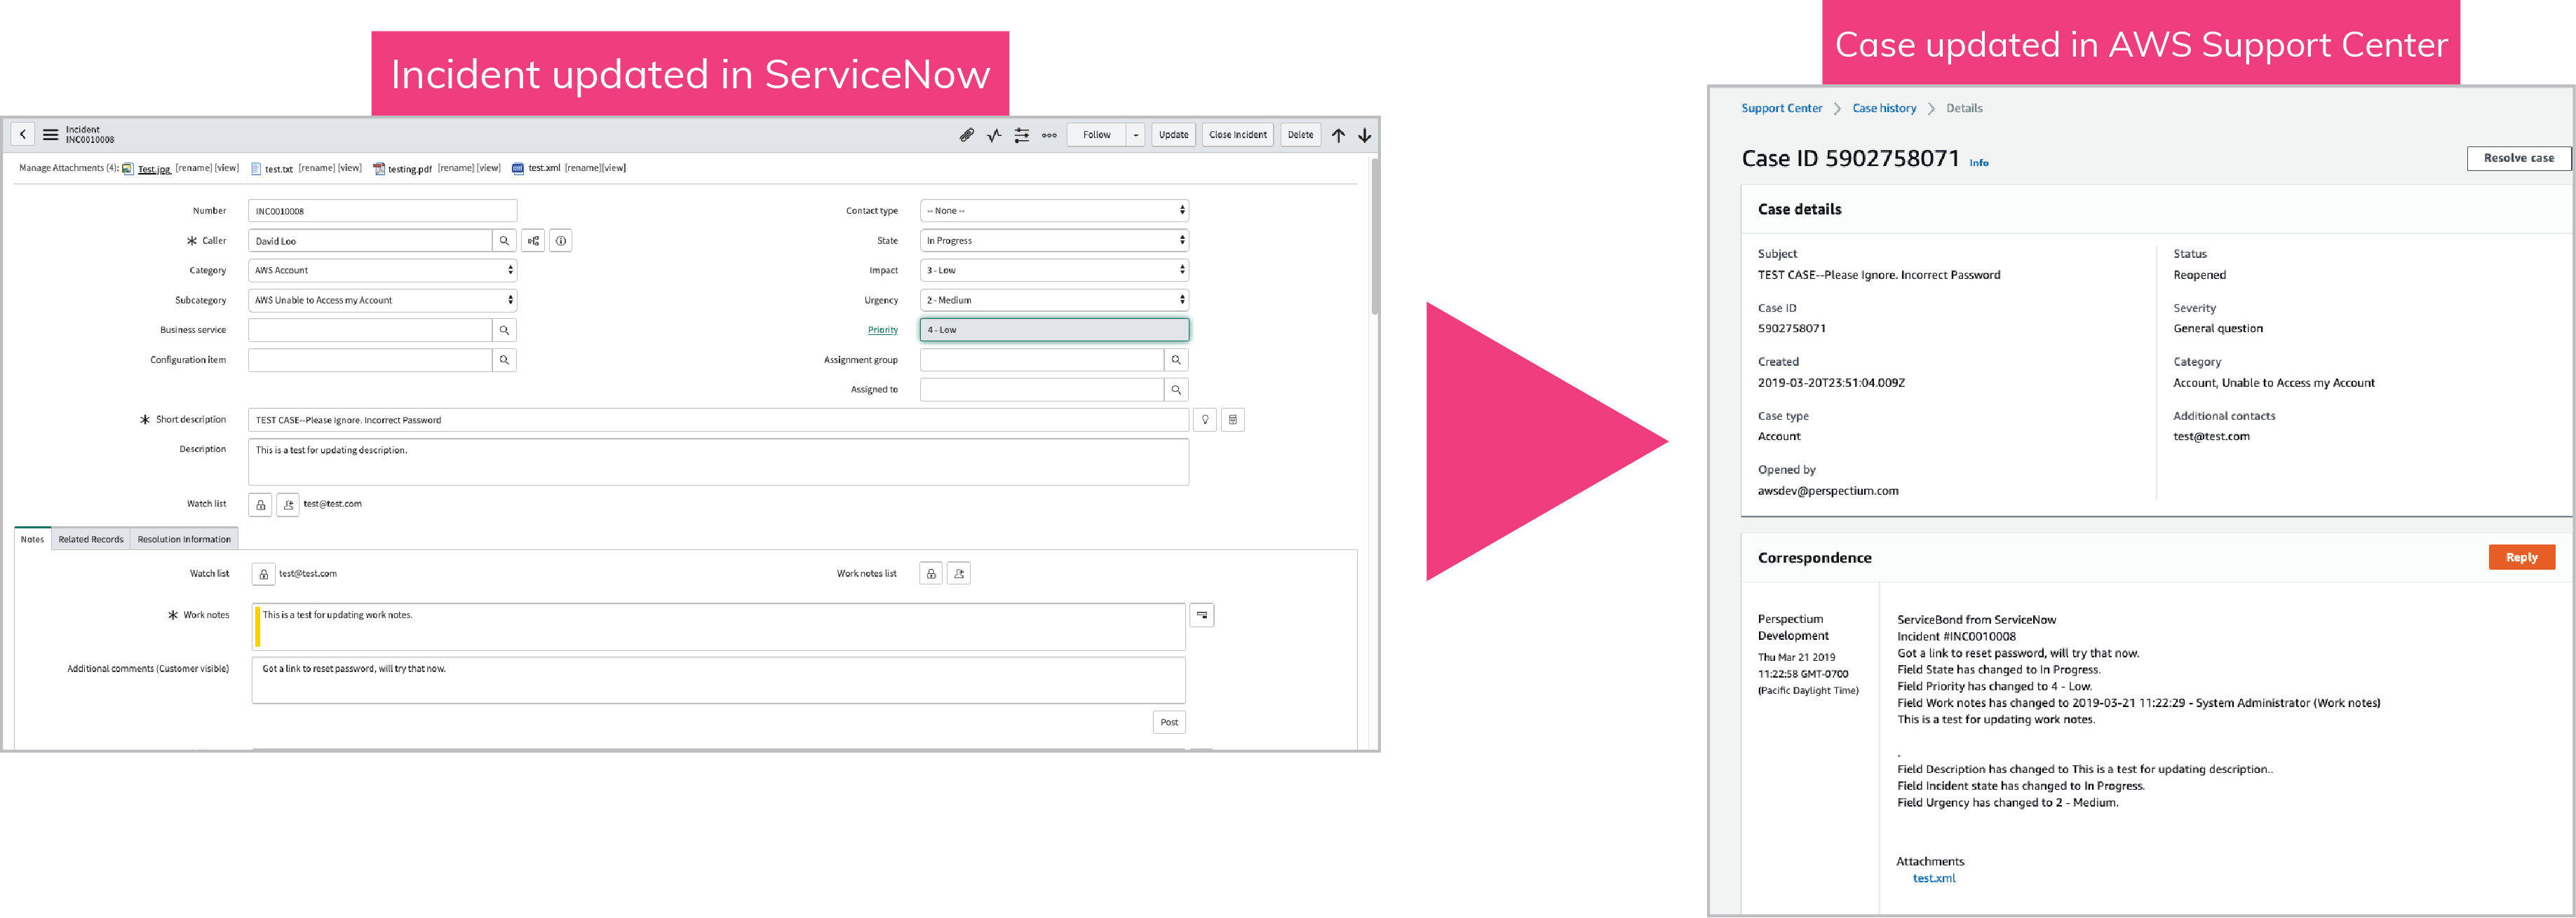
Task: Click the Caller lookup magnifier icon
Action: [505, 241]
